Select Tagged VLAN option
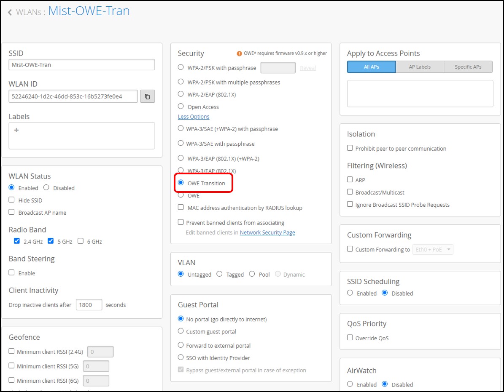 [x=219, y=274]
